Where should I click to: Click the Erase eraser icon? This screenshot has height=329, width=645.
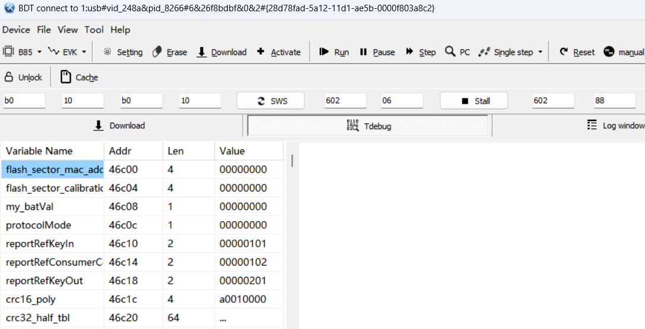(157, 52)
